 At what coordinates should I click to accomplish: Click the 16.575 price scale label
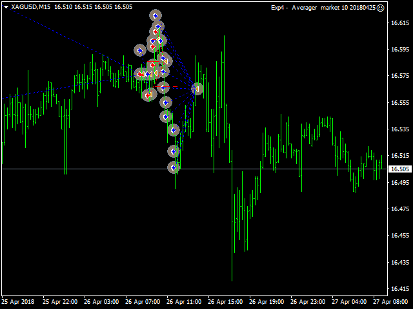click(400, 76)
